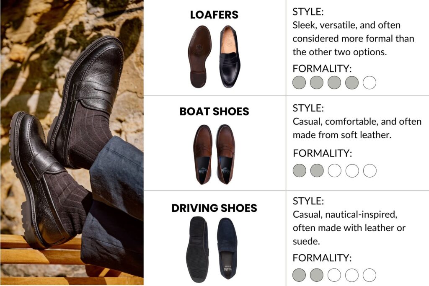
Task: Select the second filled formality circle for boat shoes
Action: click(x=317, y=170)
